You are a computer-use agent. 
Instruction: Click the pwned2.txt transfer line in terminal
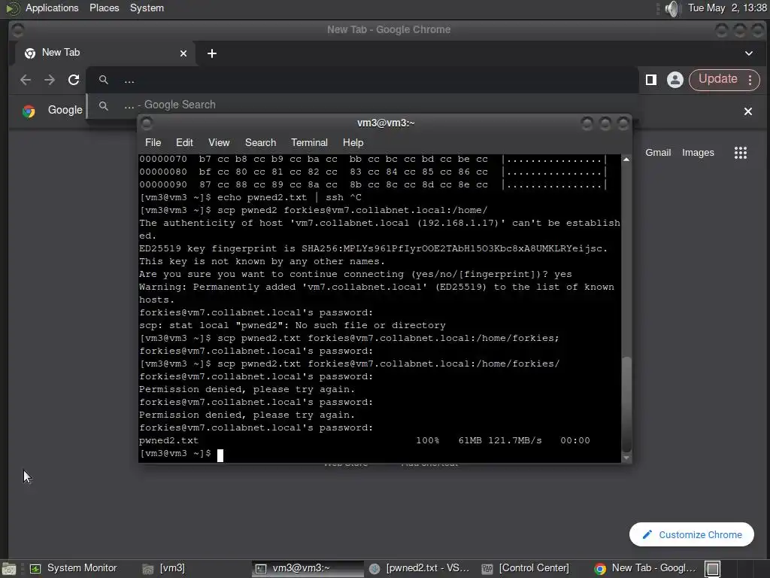coord(365,440)
